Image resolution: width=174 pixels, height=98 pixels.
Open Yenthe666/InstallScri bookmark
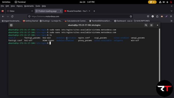(x=100, y=21)
